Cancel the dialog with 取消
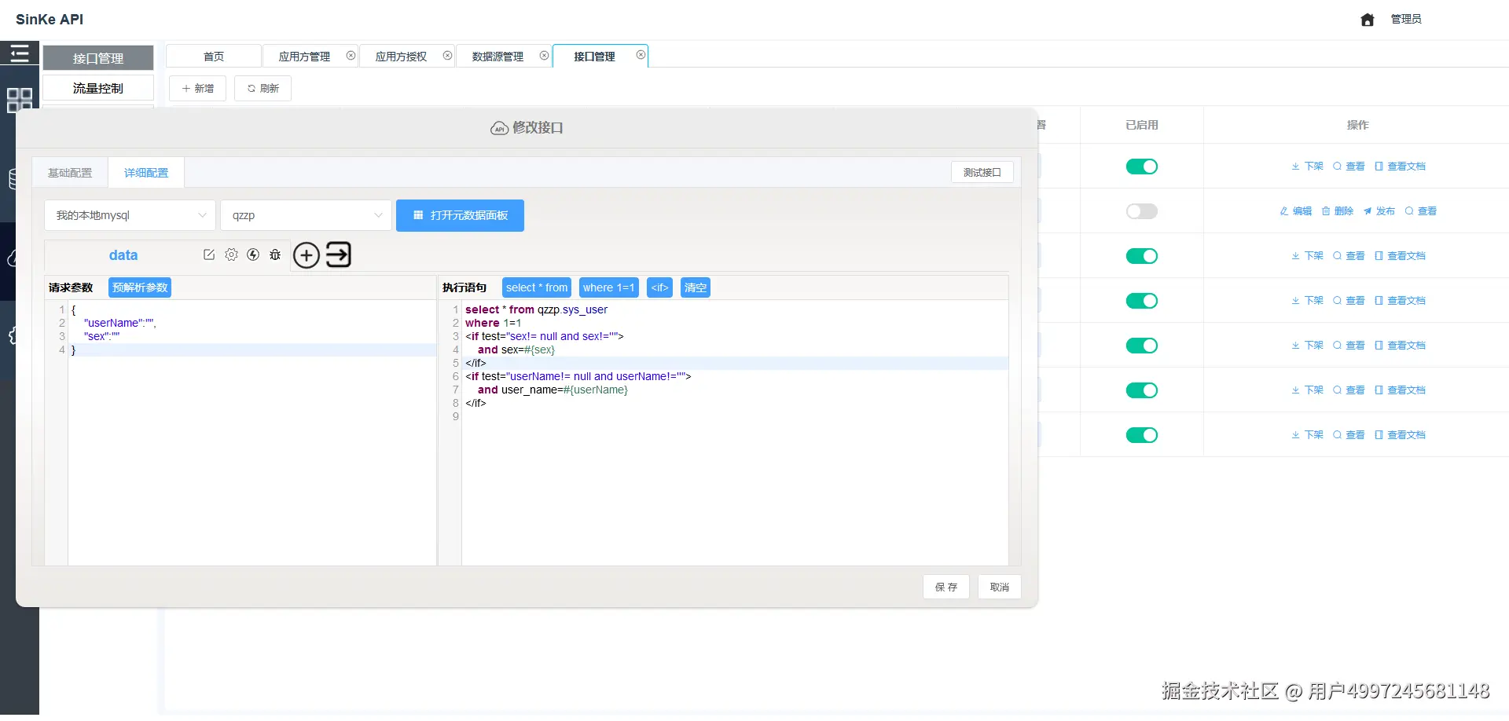Image resolution: width=1509 pixels, height=721 pixels. 1000,587
